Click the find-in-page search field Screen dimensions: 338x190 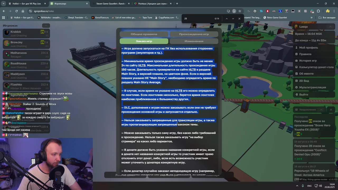pyautogui.click(x=198, y=18)
